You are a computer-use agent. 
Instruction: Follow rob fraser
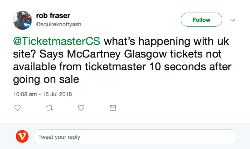[201, 20]
